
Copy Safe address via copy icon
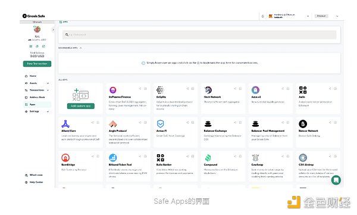(x=37, y=46)
